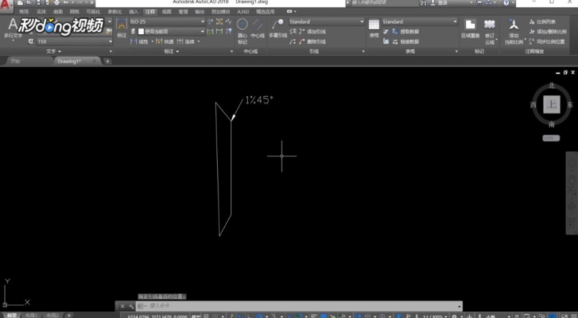The width and height of the screenshot is (578, 318).
Task: Click ViewCube East (东) direction
Action: [x=570, y=105]
